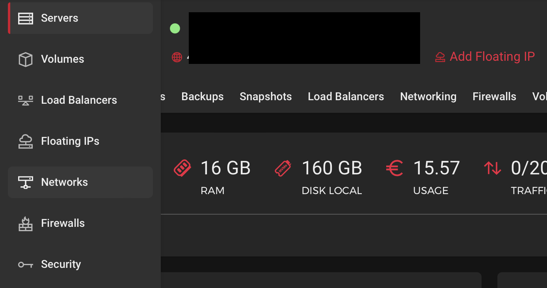
Task: Click the green server status indicator
Action: (175, 28)
